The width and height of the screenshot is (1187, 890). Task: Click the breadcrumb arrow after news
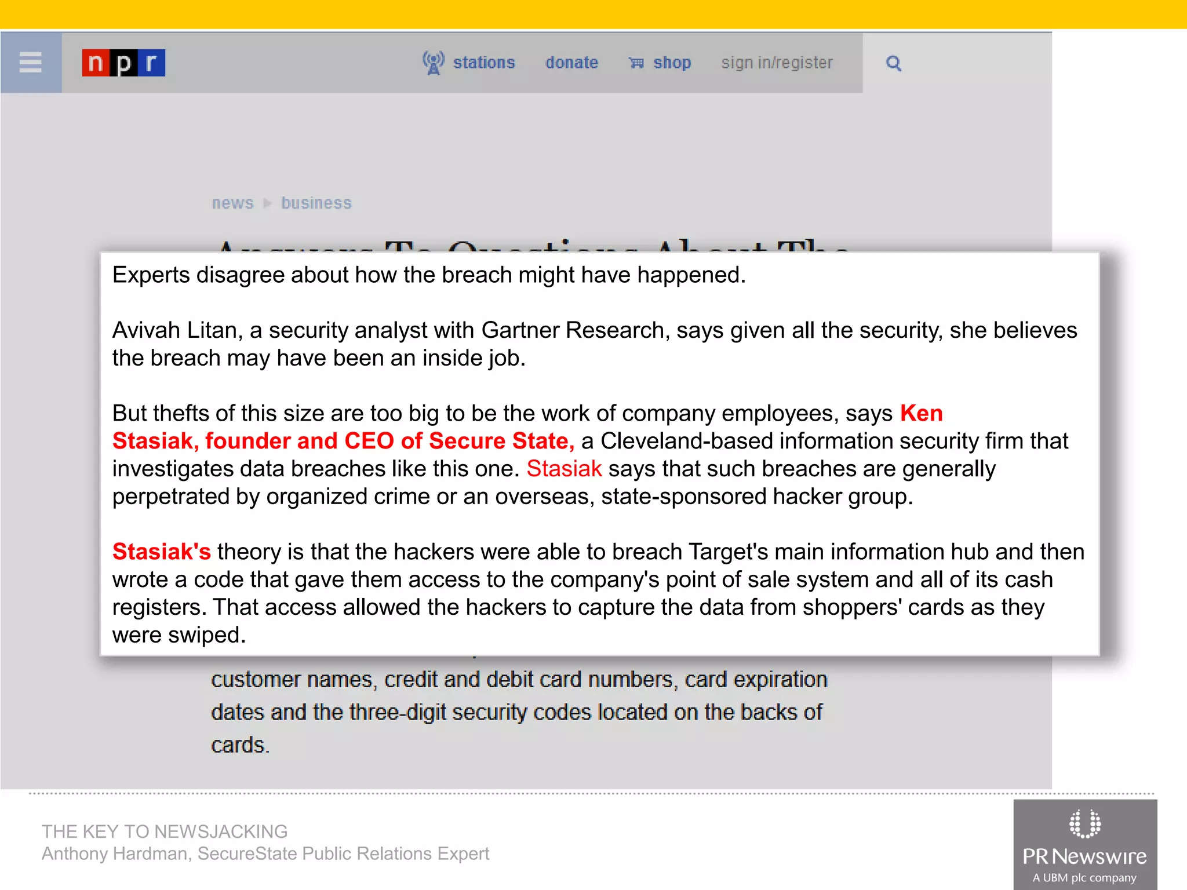[x=267, y=203]
